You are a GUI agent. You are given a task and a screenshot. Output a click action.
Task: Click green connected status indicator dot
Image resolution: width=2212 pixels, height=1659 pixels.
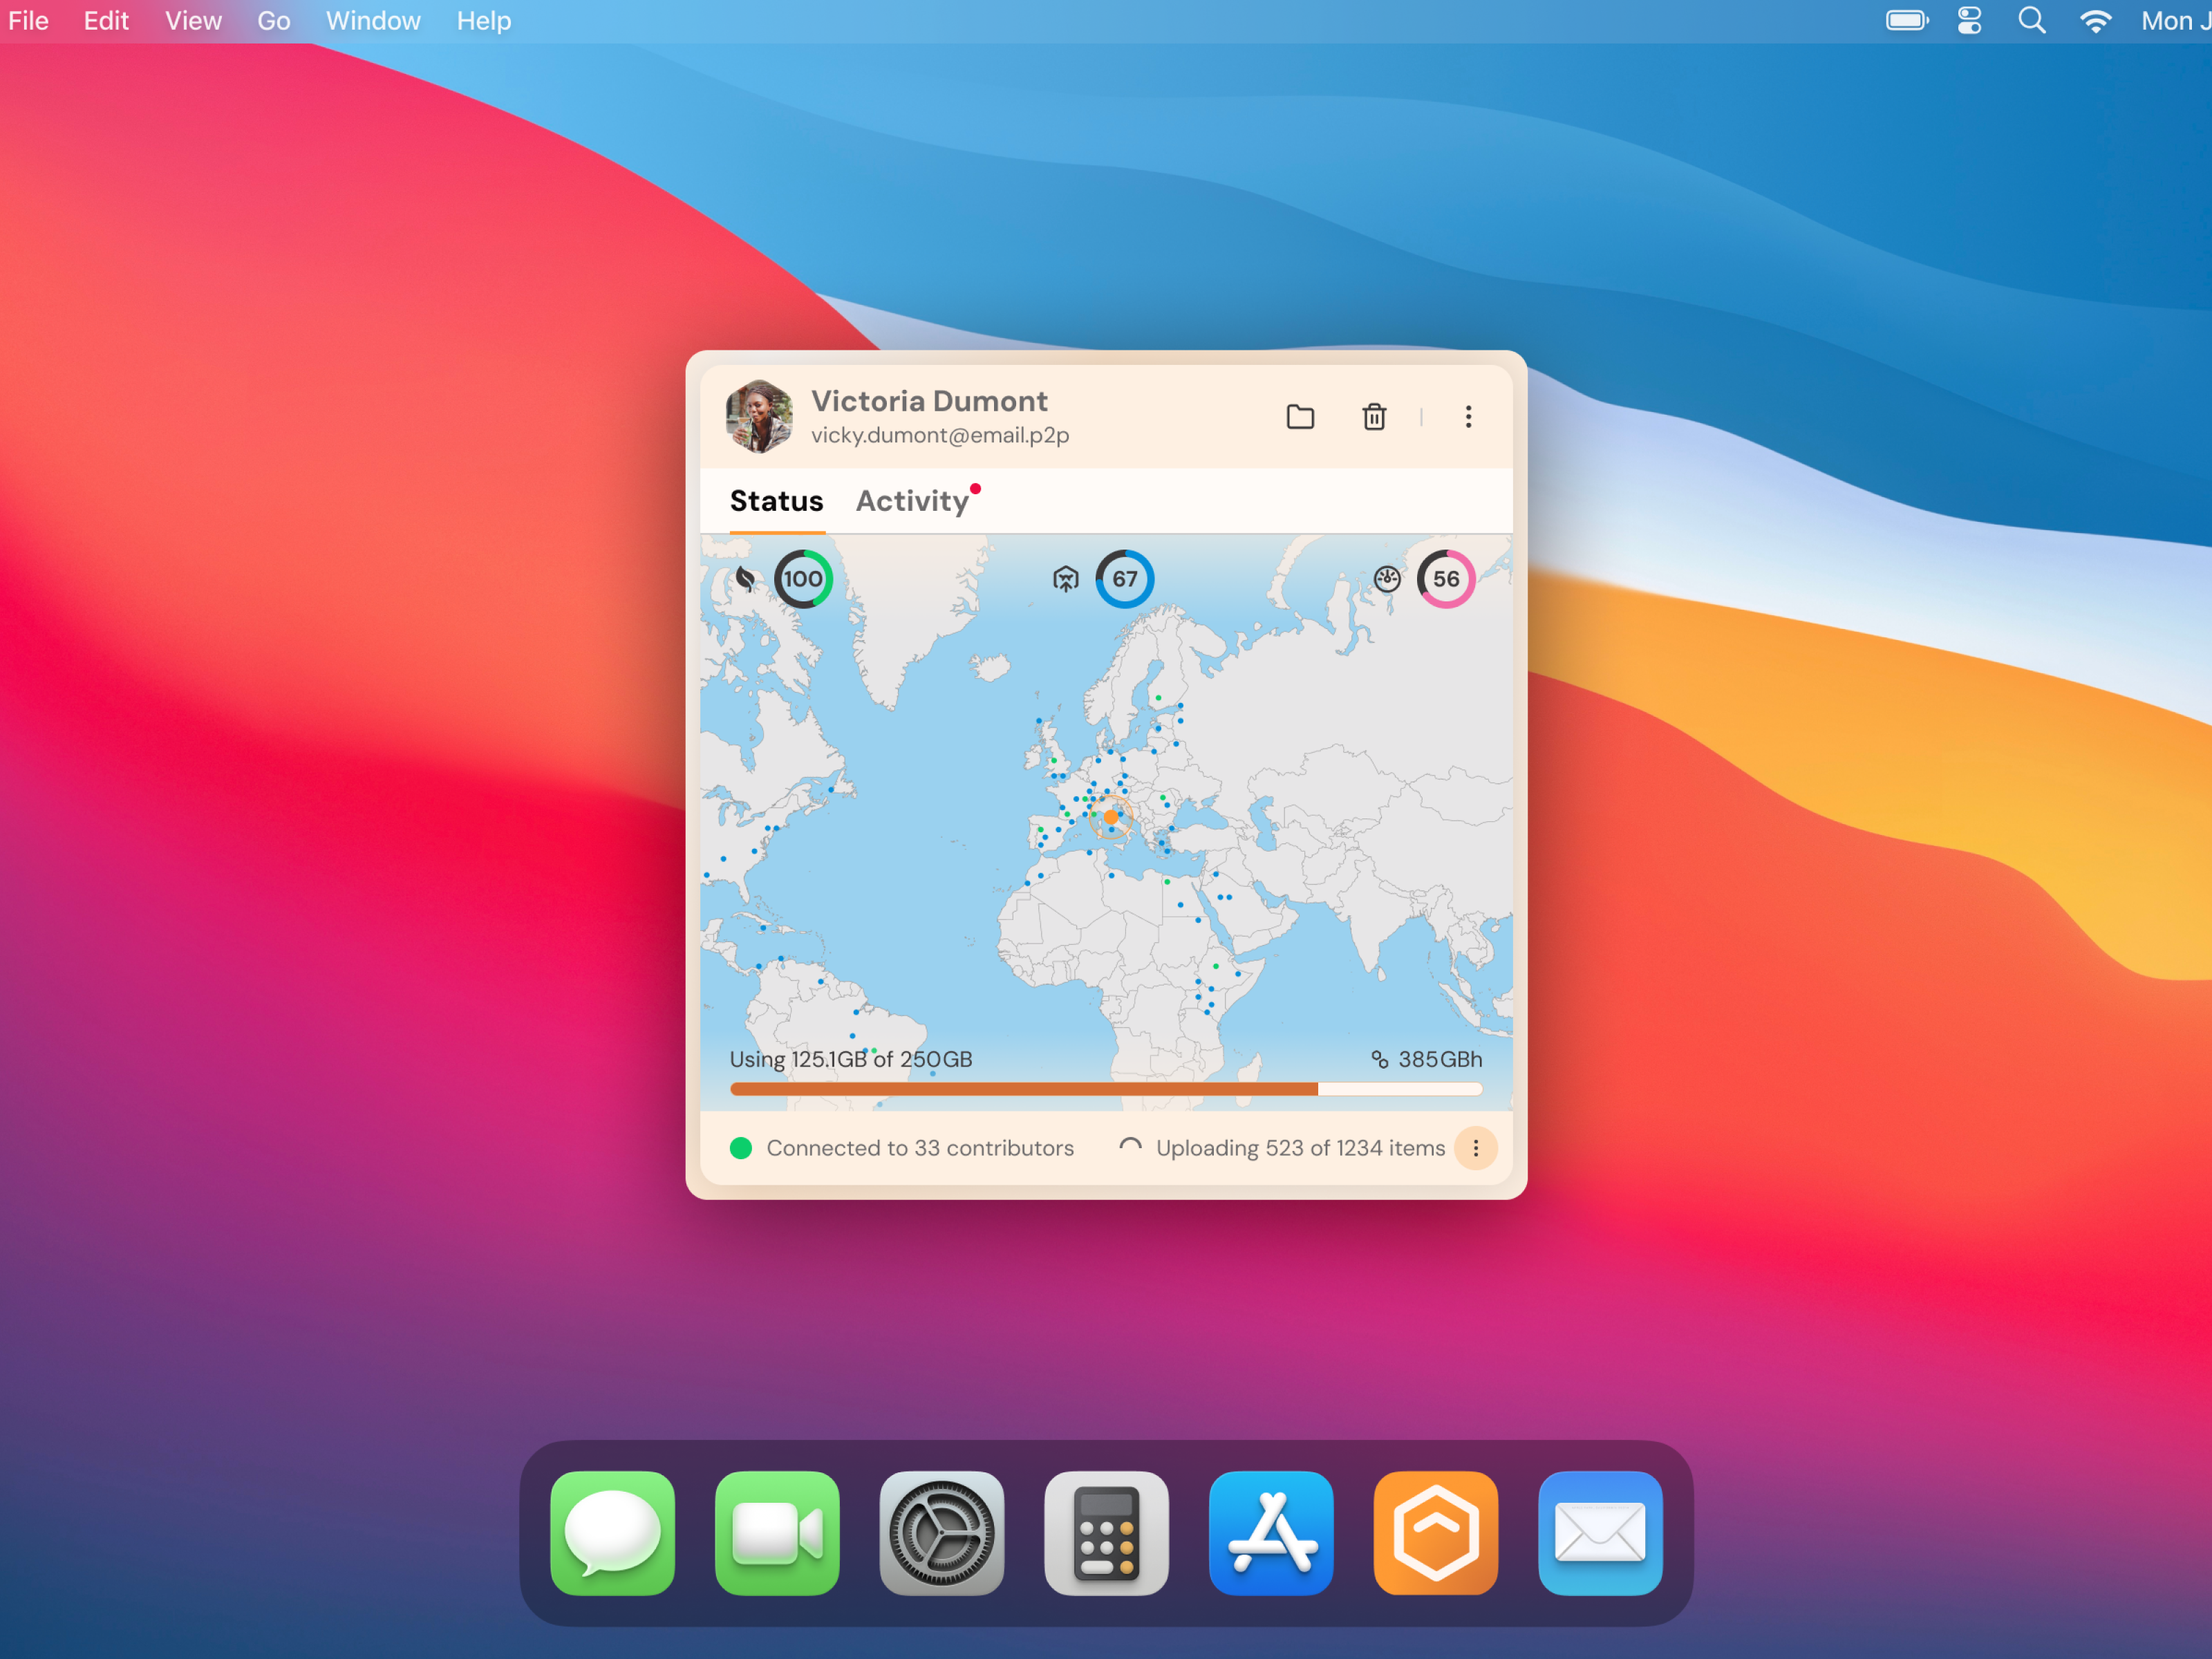click(x=741, y=1148)
